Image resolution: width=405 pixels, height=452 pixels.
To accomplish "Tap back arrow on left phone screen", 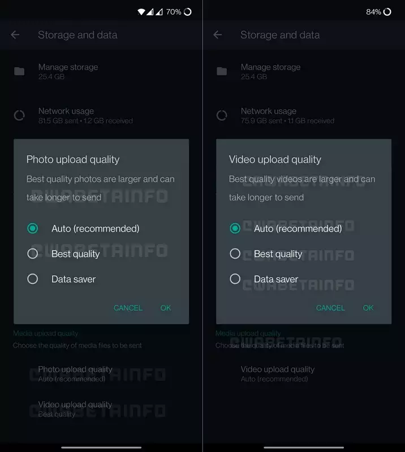I will click(x=15, y=35).
